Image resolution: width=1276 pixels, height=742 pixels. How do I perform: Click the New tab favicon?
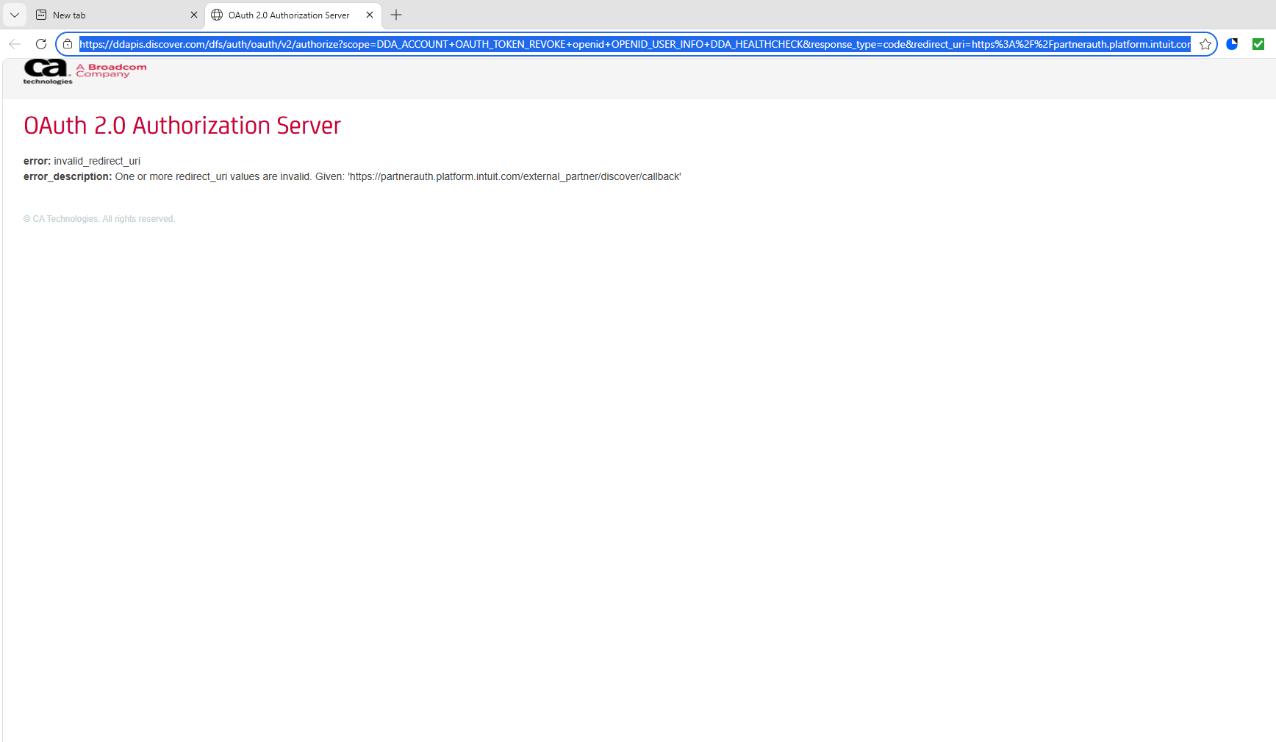(x=41, y=15)
